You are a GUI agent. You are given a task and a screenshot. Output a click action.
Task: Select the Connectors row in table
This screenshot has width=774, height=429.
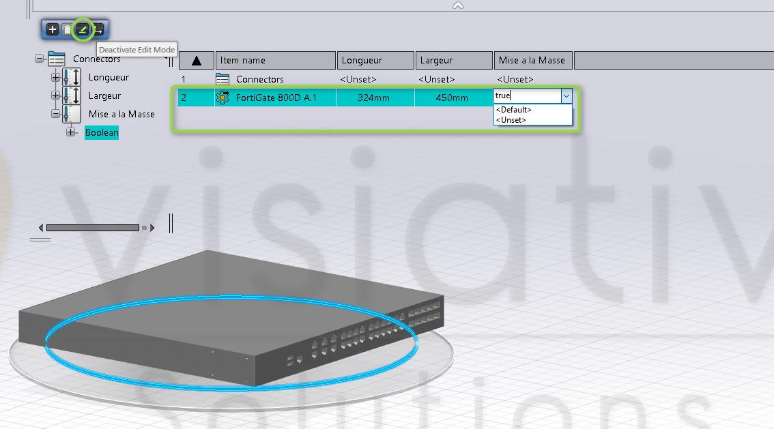click(375, 79)
